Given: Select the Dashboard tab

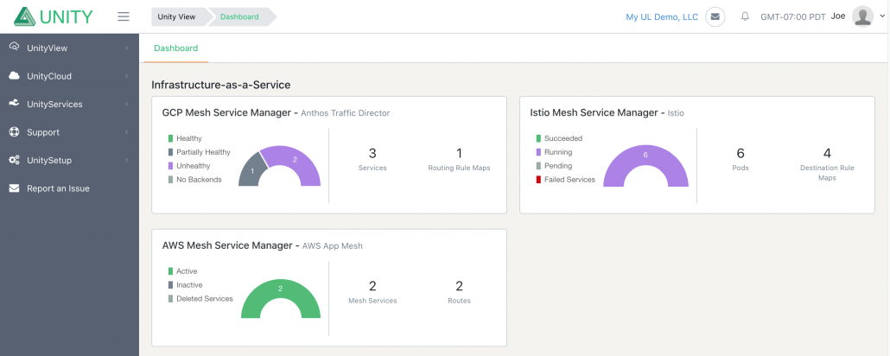Looking at the screenshot, I should point(176,48).
